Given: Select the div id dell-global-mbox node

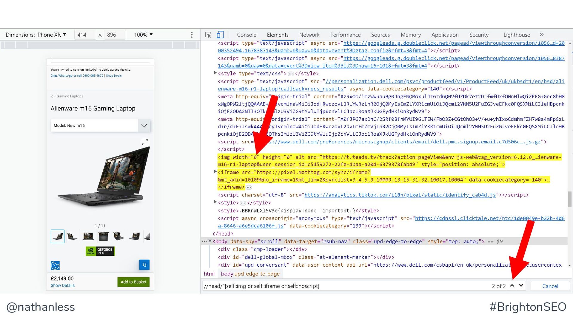Looking at the screenshot, I should (x=306, y=257).
